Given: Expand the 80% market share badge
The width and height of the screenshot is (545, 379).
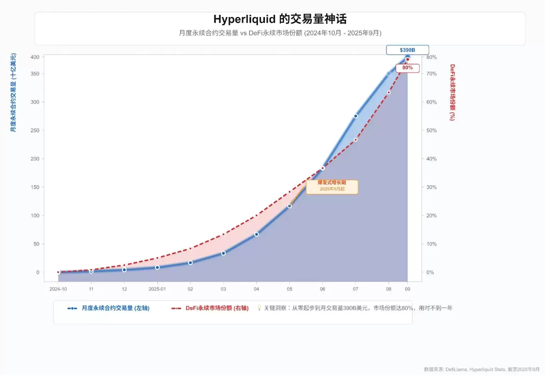Looking at the screenshot, I should (407, 68).
